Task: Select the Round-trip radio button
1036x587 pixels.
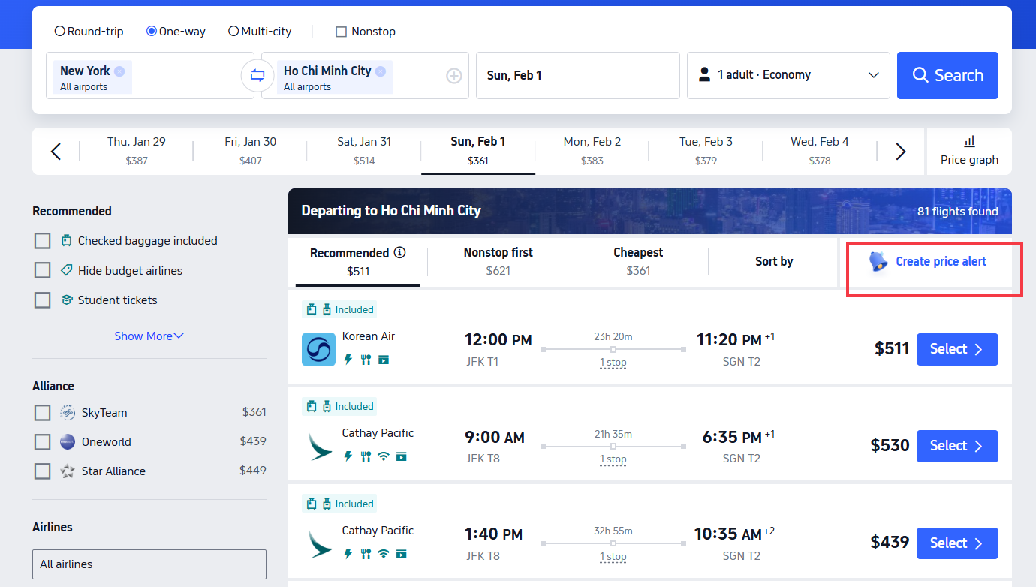Action: 59,31
